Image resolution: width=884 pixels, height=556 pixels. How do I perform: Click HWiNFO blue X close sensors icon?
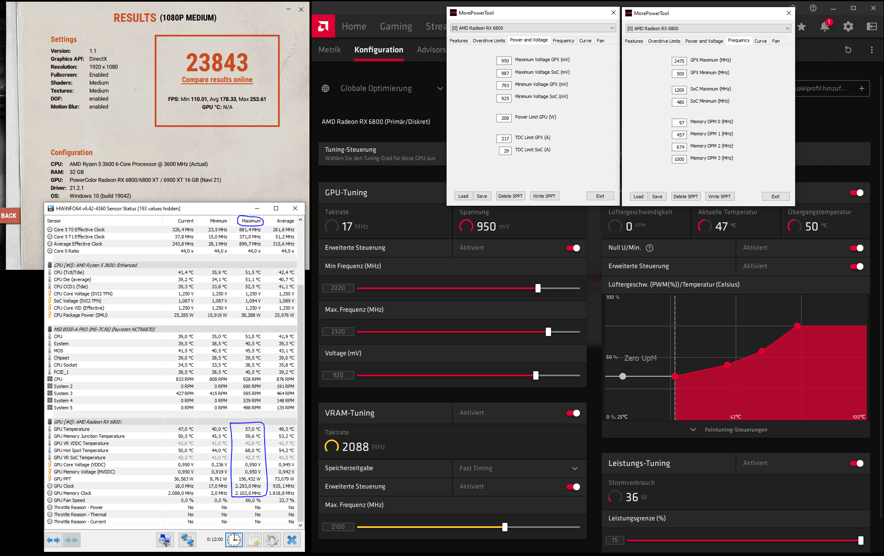(292, 540)
